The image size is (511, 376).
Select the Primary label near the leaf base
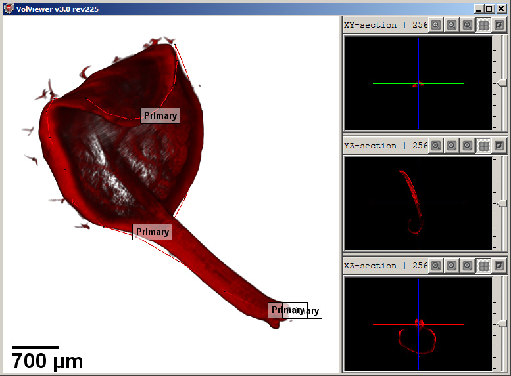152,232
